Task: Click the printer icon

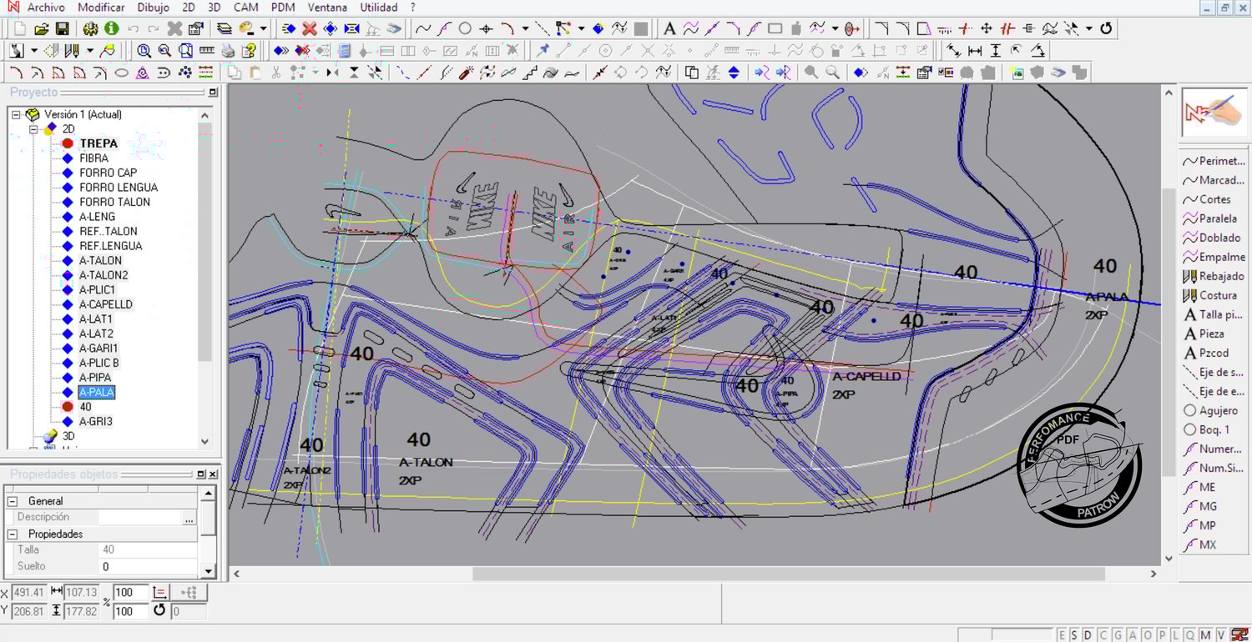Action: (227, 51)
